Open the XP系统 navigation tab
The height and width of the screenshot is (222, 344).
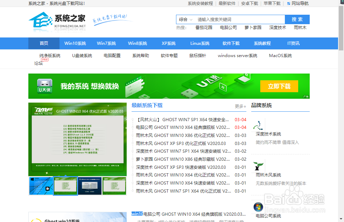169,43
